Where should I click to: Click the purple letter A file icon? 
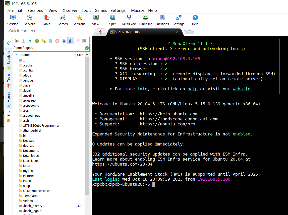click(64, 41)
